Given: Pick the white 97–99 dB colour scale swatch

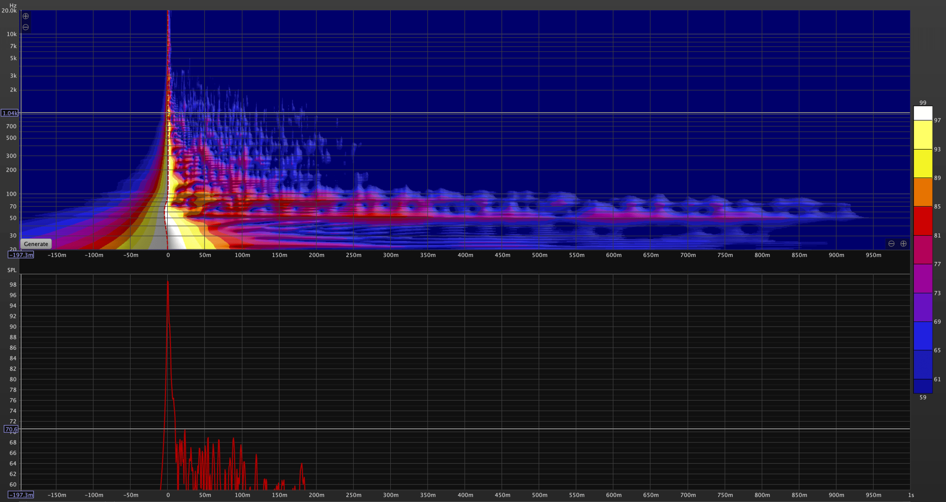Looking at the screenshot, I should pos(923,113).
